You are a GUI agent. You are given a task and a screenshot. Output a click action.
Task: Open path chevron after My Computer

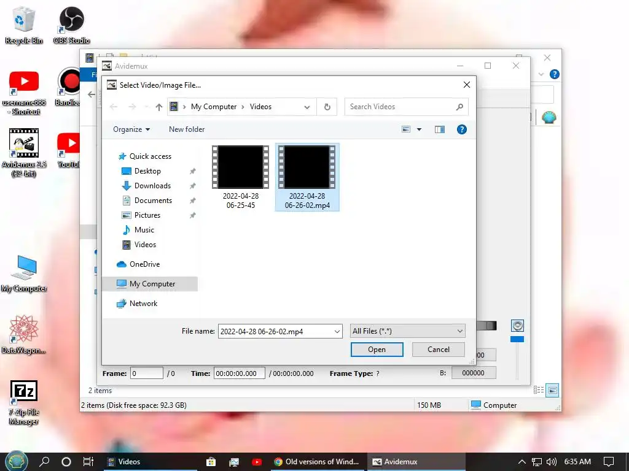[243, 107]
